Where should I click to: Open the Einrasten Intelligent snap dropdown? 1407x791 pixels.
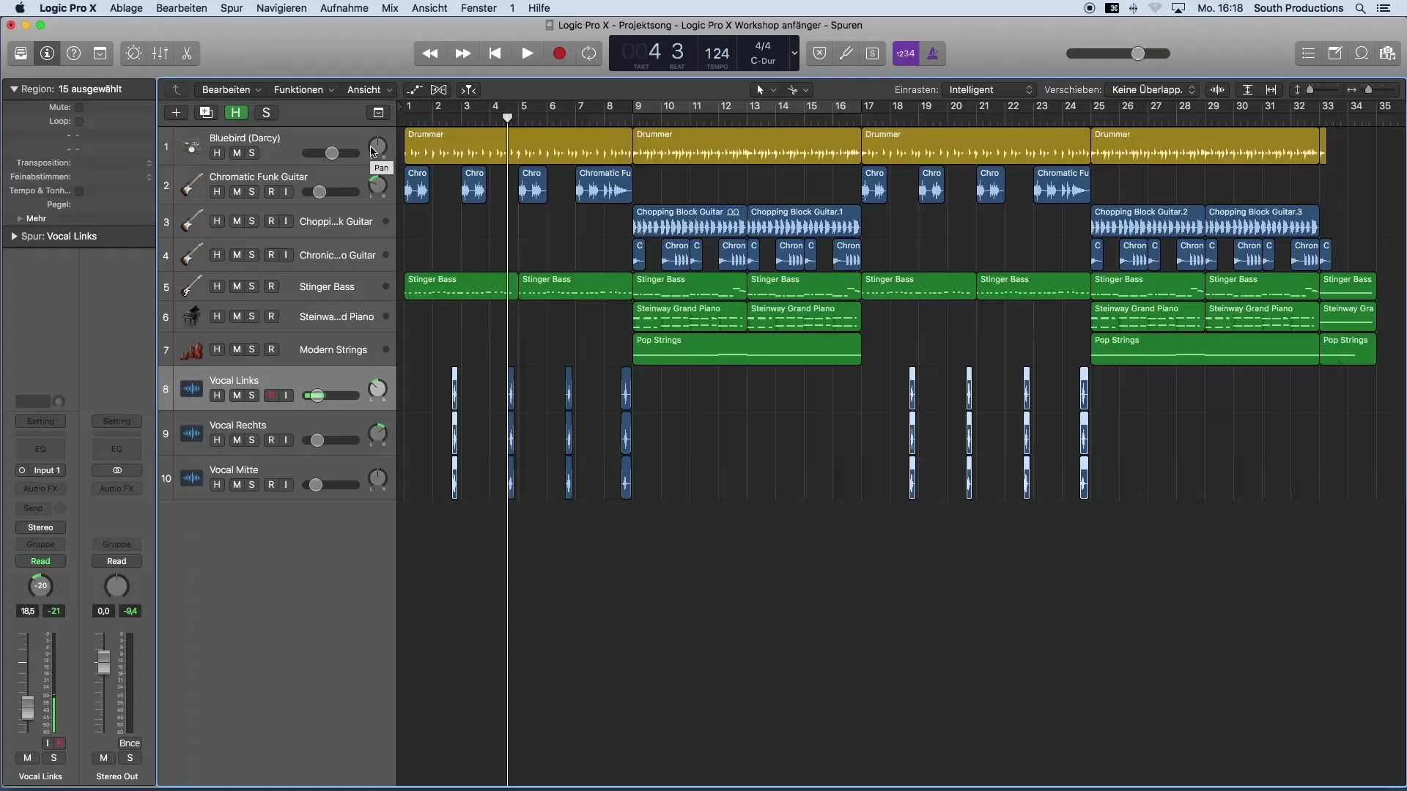[990, 89]
